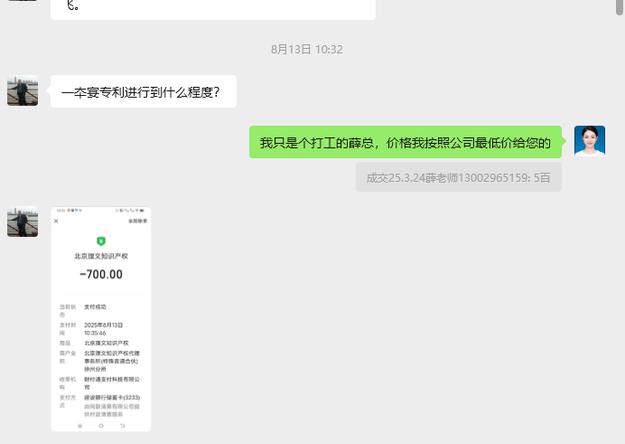Click the 8月13日 10:32 timestamp label
625x444 pixels.
click(307, 50)
